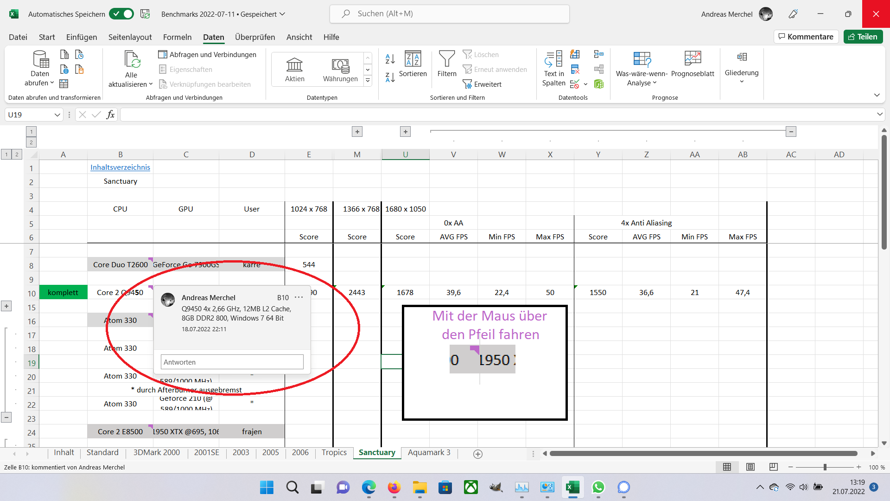Screen dimensions: 890x501
Task: Click the Kommentare button
Action: tap(806, 37)
